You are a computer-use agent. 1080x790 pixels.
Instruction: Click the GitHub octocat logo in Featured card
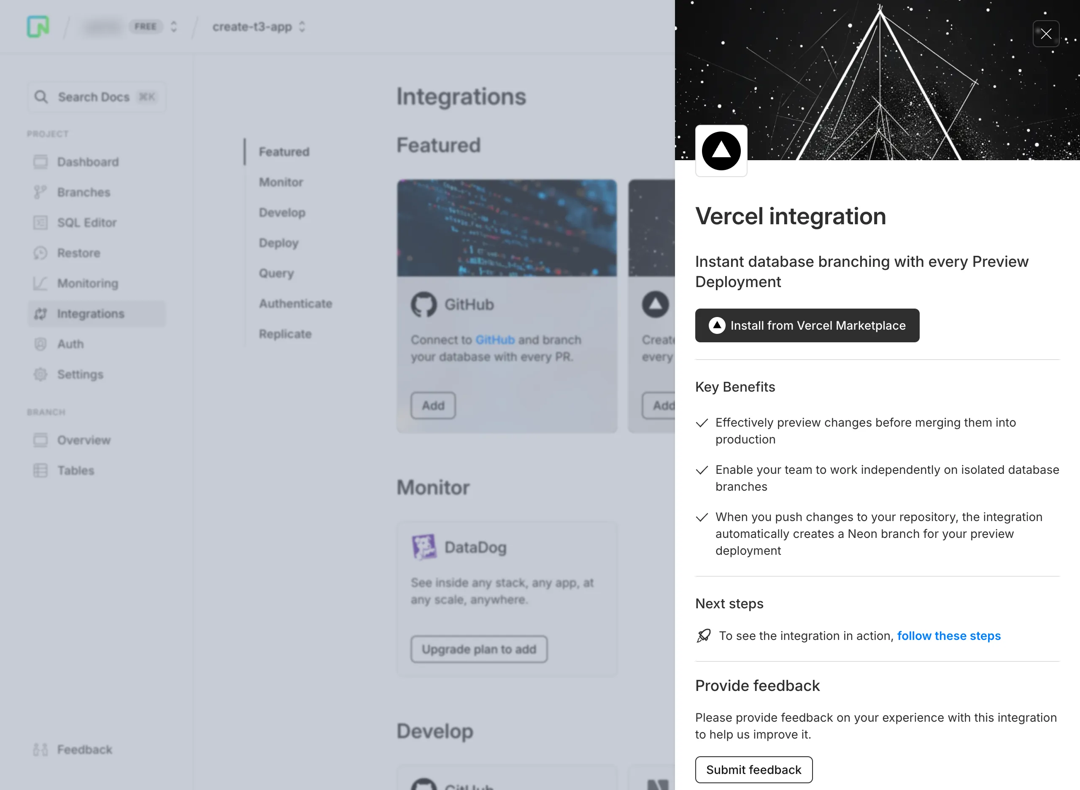click(x=424, y=304)
